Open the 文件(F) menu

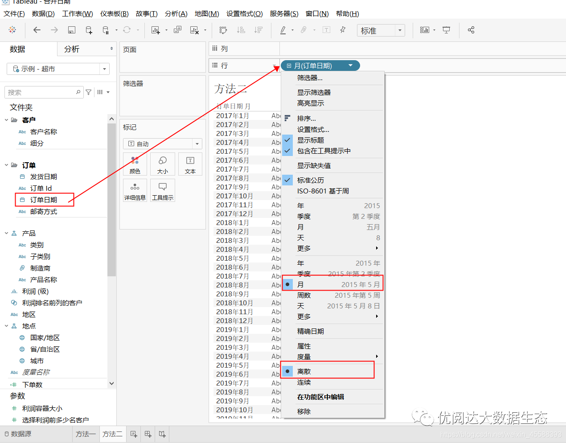14,13
